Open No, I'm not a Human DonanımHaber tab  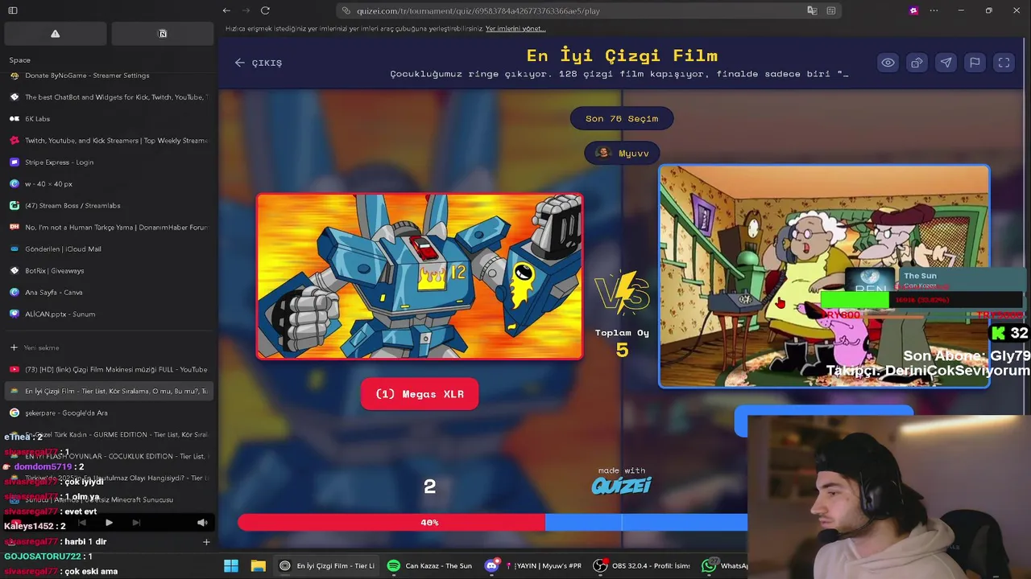point(109,228)
